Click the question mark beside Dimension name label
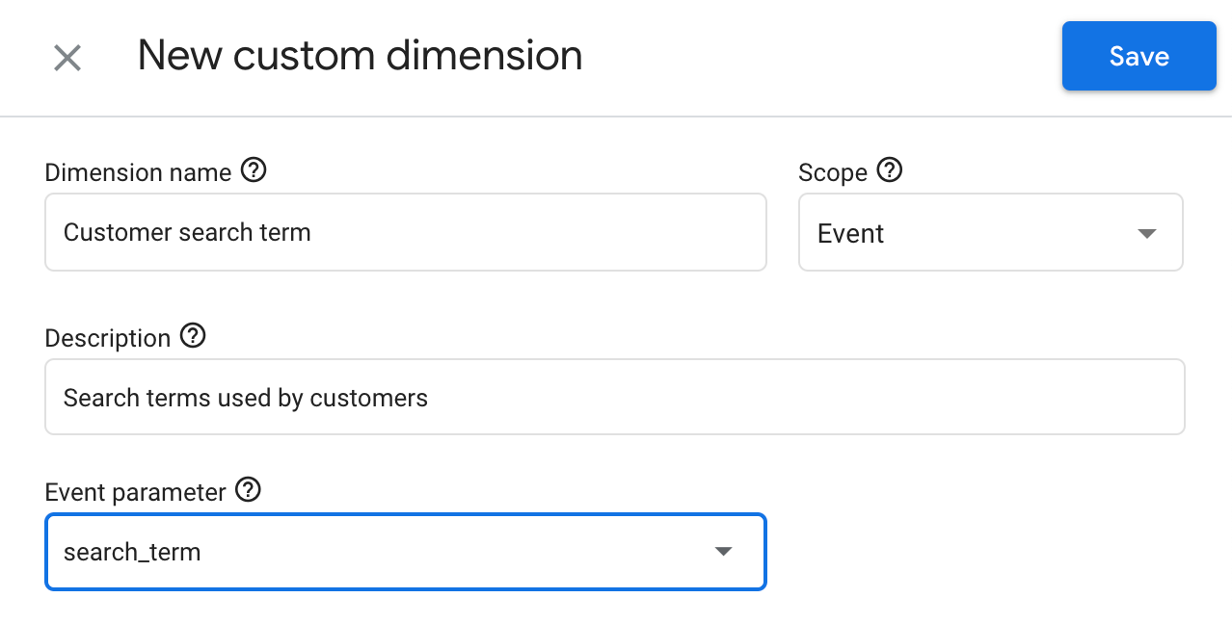Viewport: 1232px width, 624px height. [x=254, y=169]
